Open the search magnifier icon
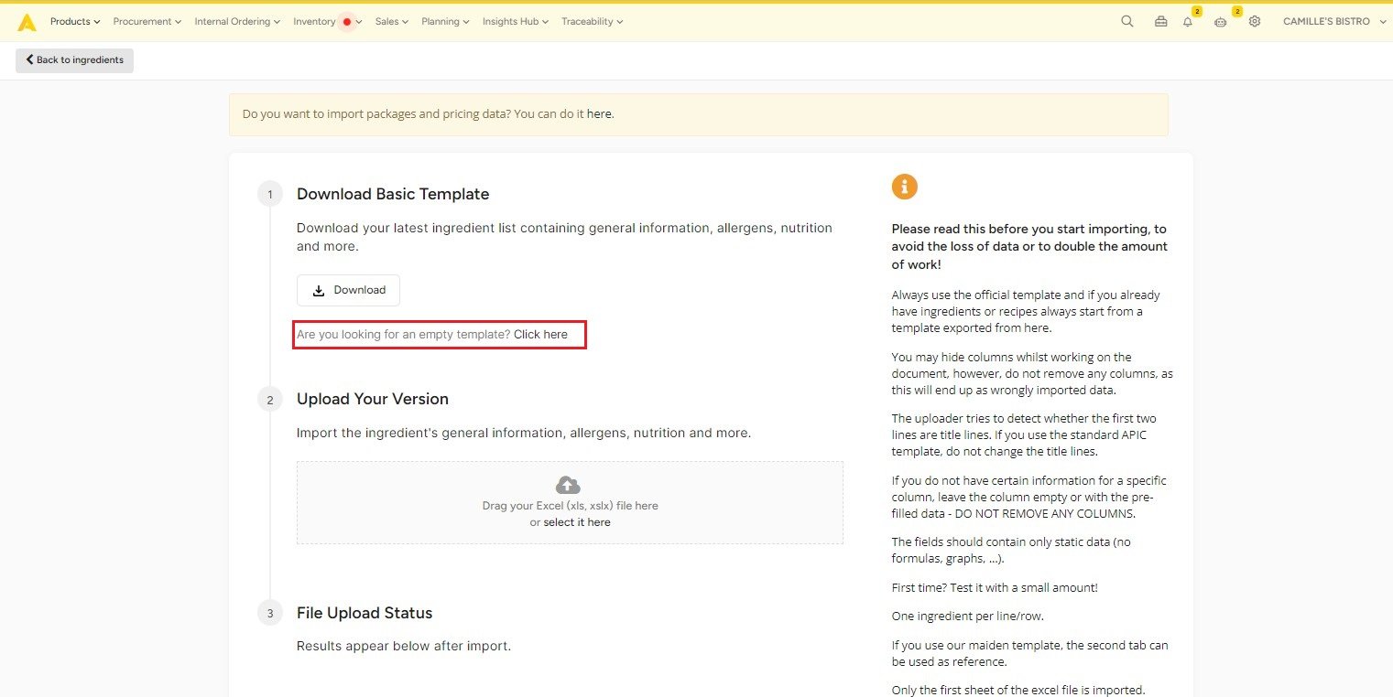The width and height of the screenshot is (1393, 697). pyautogui.click(x=1126, y=22)
